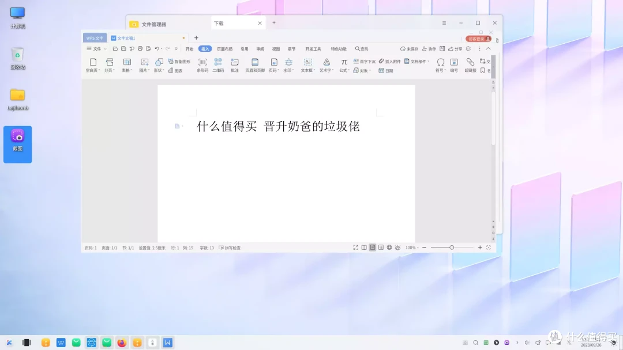Insert WordArt (艺术字)
623x350 pixels.
coord(326,65)
